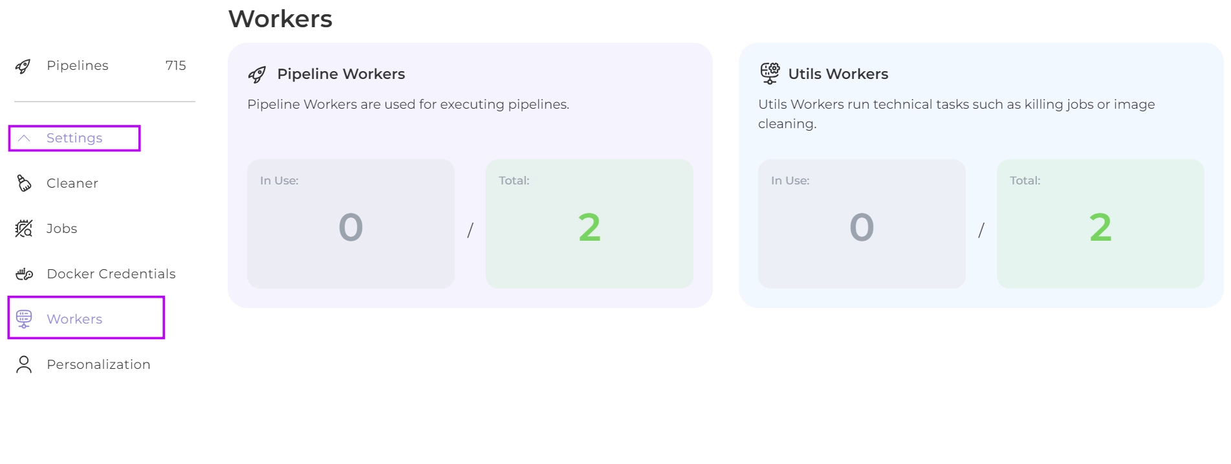Click the Pipeline Workers Total box
1231x464 pixels.
click(x=589, y=224)
